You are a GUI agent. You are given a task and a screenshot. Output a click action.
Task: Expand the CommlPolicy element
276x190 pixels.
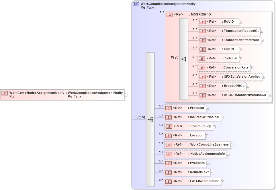click(x=214, y=126)
